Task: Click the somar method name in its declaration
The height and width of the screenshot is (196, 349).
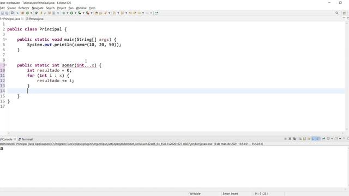Action: click(x=68, y=65)
